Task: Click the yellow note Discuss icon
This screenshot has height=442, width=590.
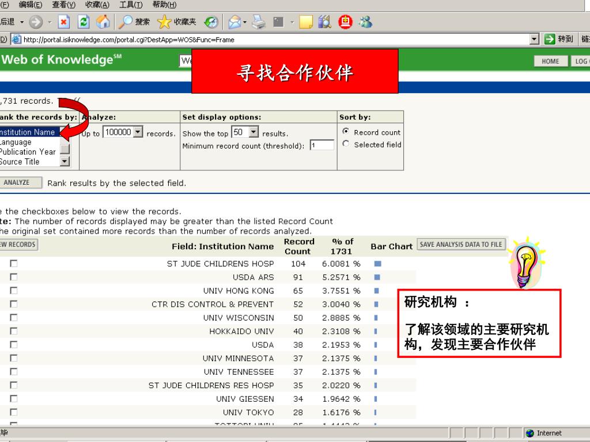Action: pos(305,22)
